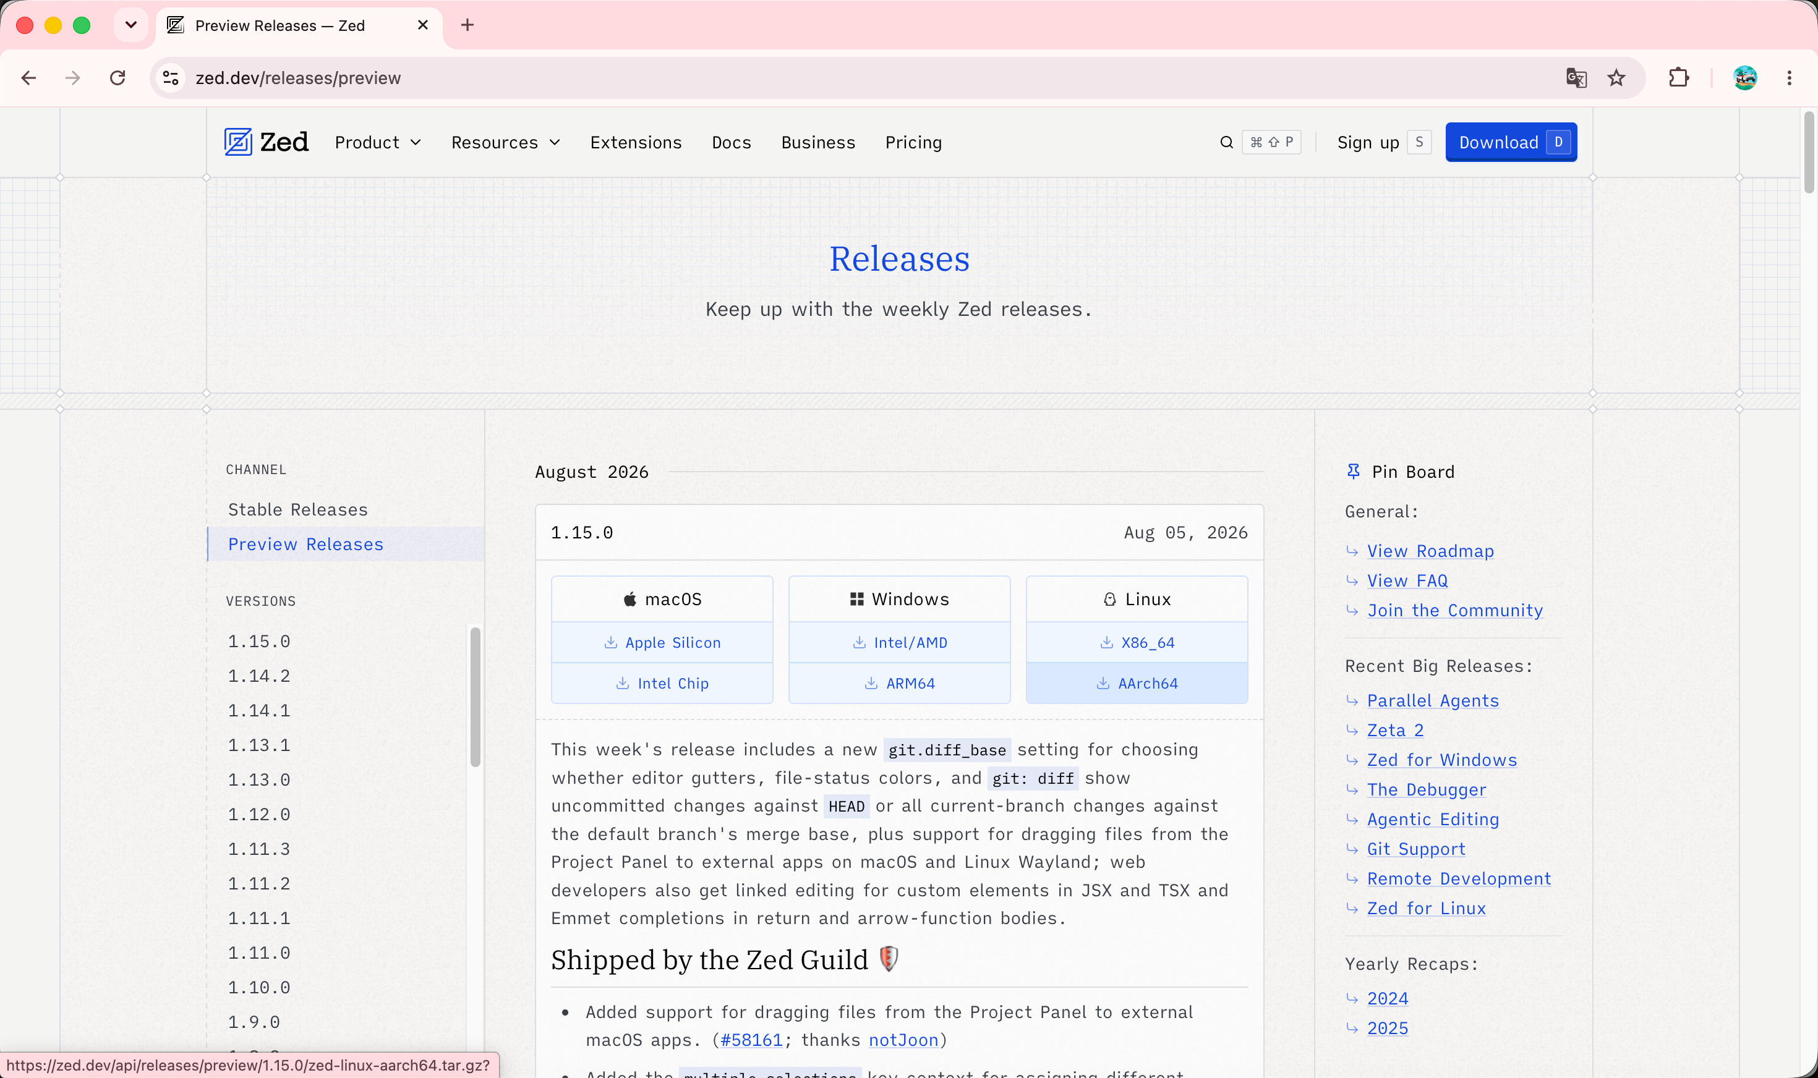Image resolution: width=1818 pixels, height=1078 pixels.
Task: Click the Linux penguin icon
Action: coord(1109,598)
